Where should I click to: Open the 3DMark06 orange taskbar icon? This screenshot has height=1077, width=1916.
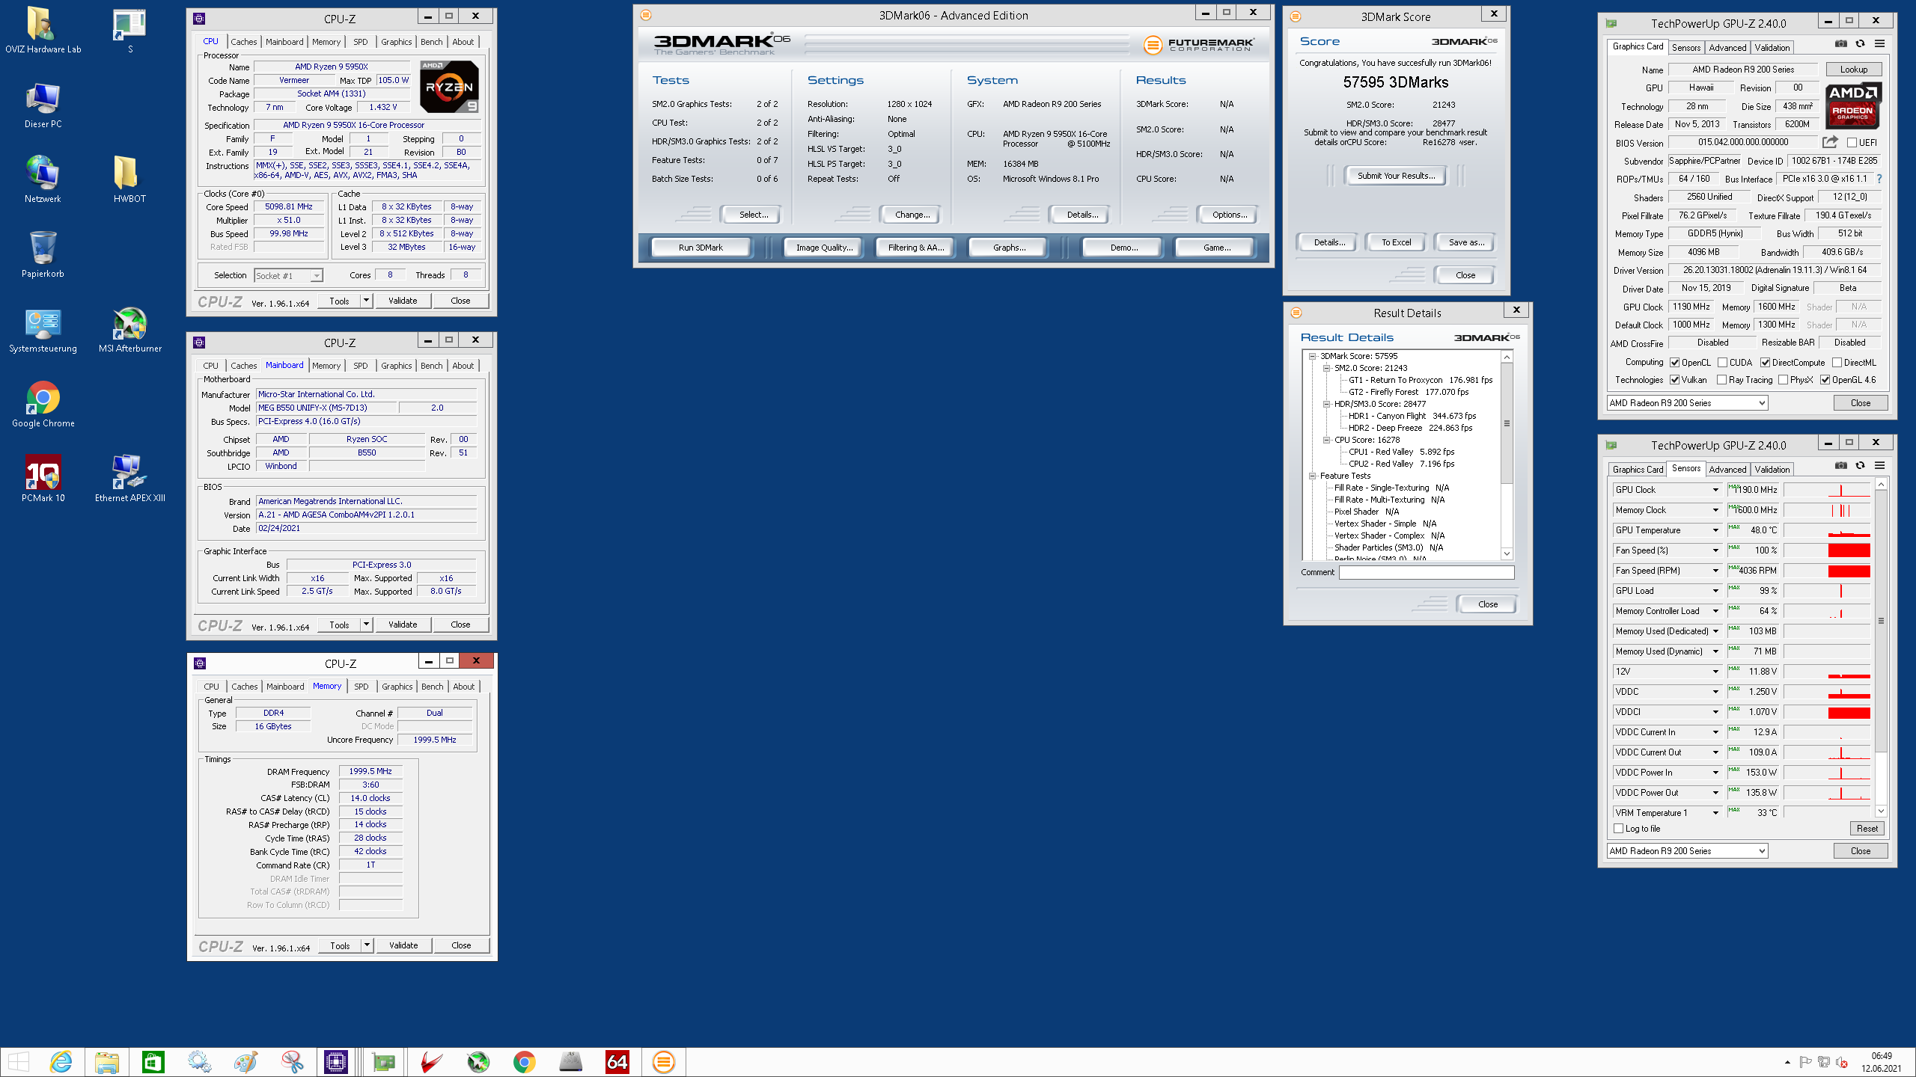[x=663, y=1061]
